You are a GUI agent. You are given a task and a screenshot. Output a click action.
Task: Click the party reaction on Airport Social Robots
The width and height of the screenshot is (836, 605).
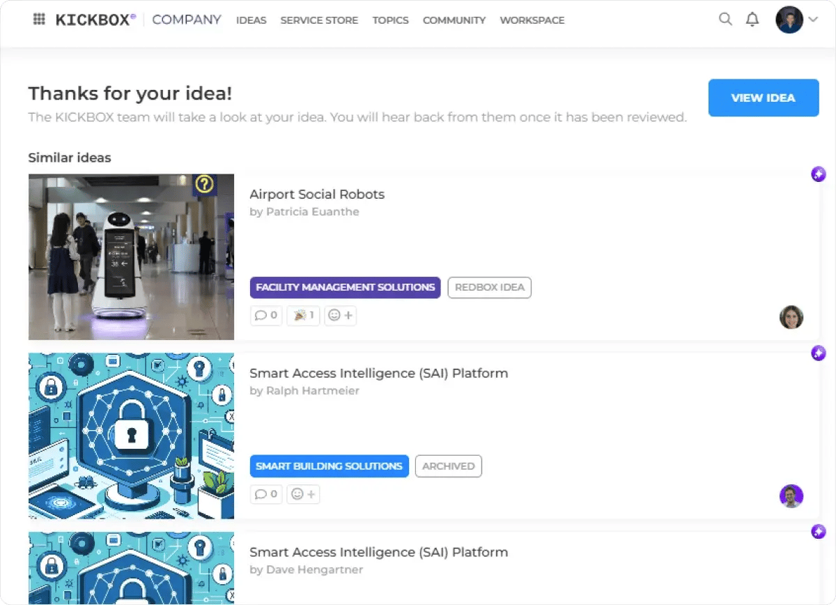(303, 316)
